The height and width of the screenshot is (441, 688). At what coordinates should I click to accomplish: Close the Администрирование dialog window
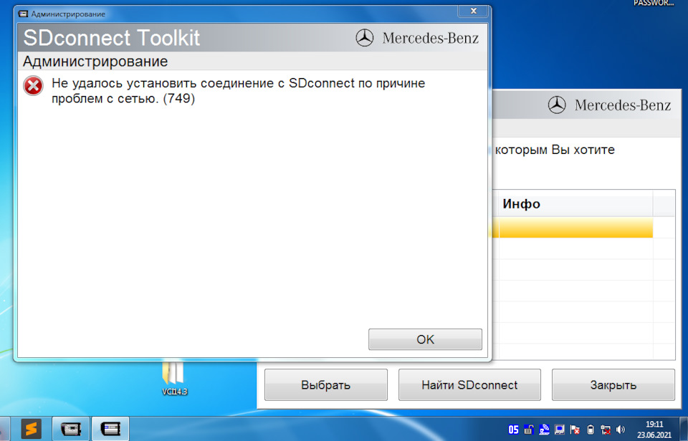tap(474, 11)
